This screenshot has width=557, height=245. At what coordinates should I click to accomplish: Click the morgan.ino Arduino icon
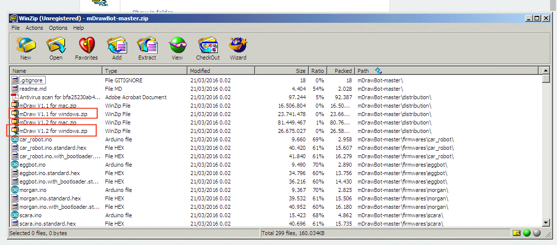click(x=15, y=190)
